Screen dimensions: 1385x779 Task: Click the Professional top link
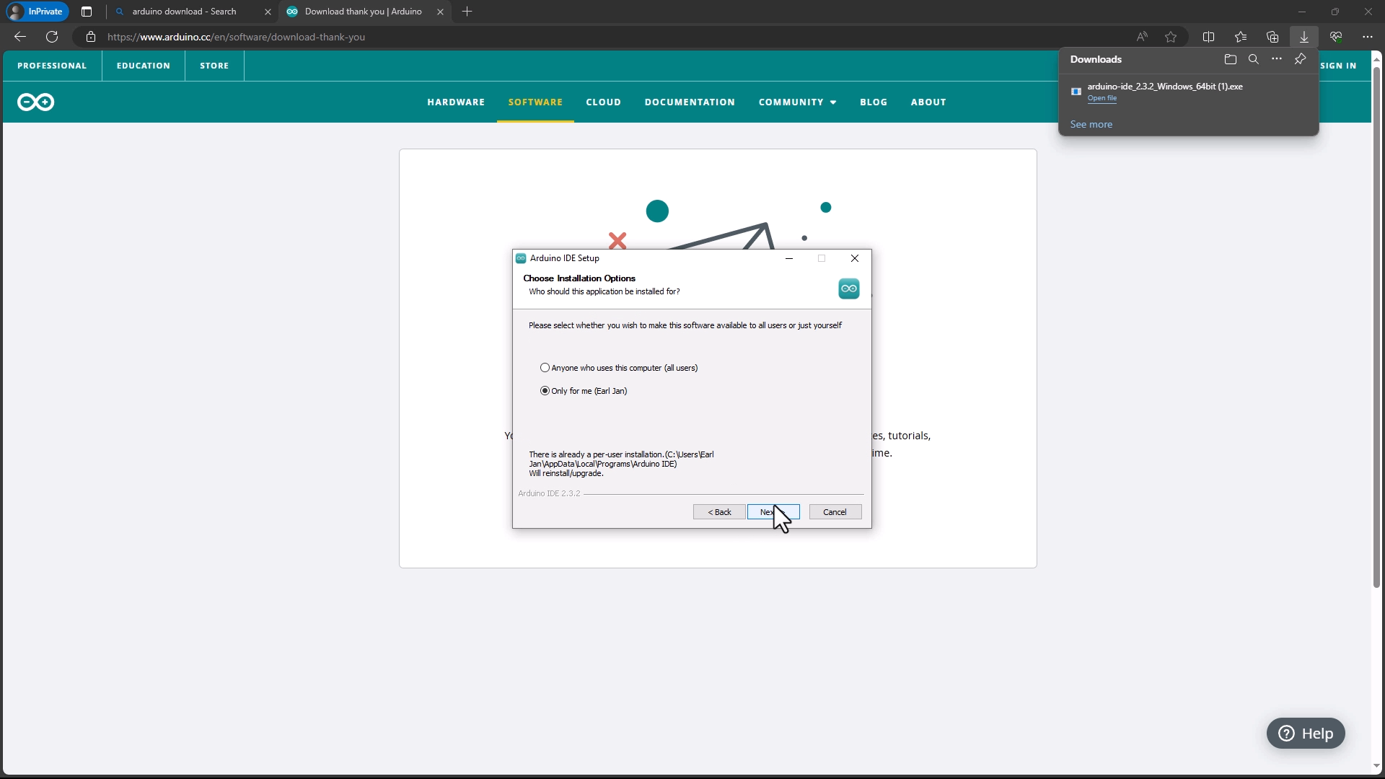(x=52, y=66)
